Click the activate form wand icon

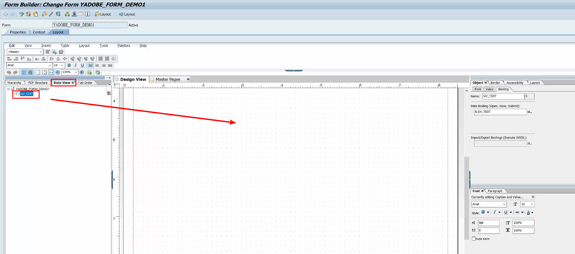pyautogui.click(x=51, y=14)
